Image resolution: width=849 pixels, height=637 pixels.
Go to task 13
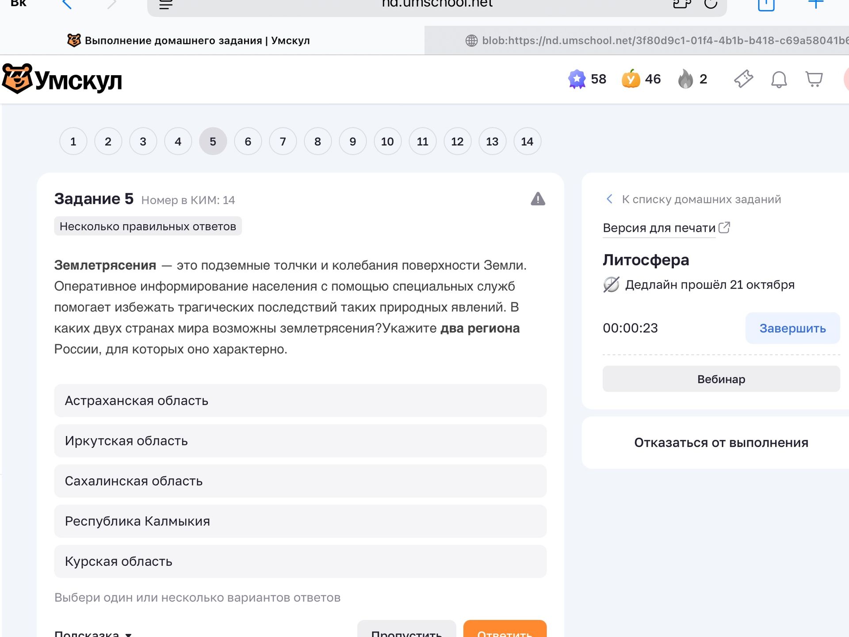click(492, 142)
